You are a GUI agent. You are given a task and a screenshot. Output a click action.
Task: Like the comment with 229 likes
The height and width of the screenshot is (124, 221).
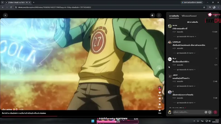point(213,32)
